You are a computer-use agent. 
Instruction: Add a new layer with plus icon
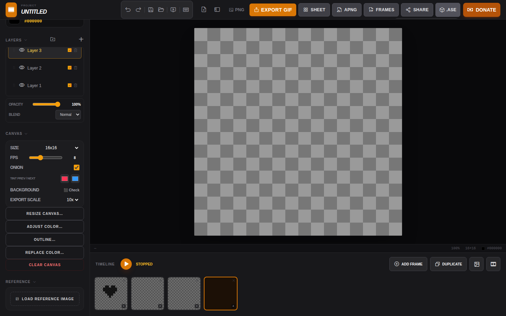81,39
